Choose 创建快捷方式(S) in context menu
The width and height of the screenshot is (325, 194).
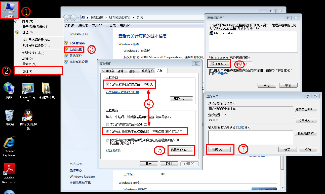coord(38,53)
